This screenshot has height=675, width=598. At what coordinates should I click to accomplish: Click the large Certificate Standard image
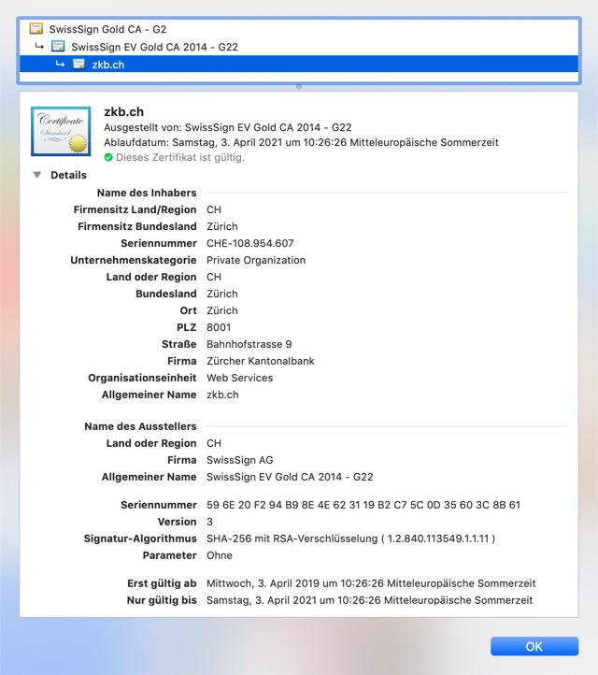61,131
